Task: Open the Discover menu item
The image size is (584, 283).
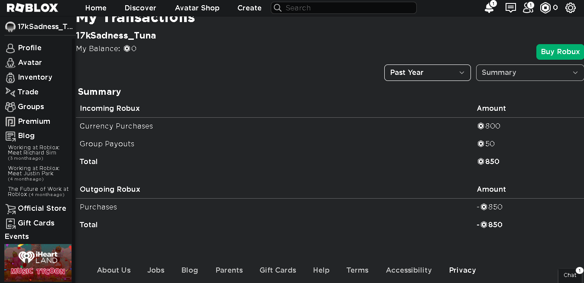Action: point(140,8)
